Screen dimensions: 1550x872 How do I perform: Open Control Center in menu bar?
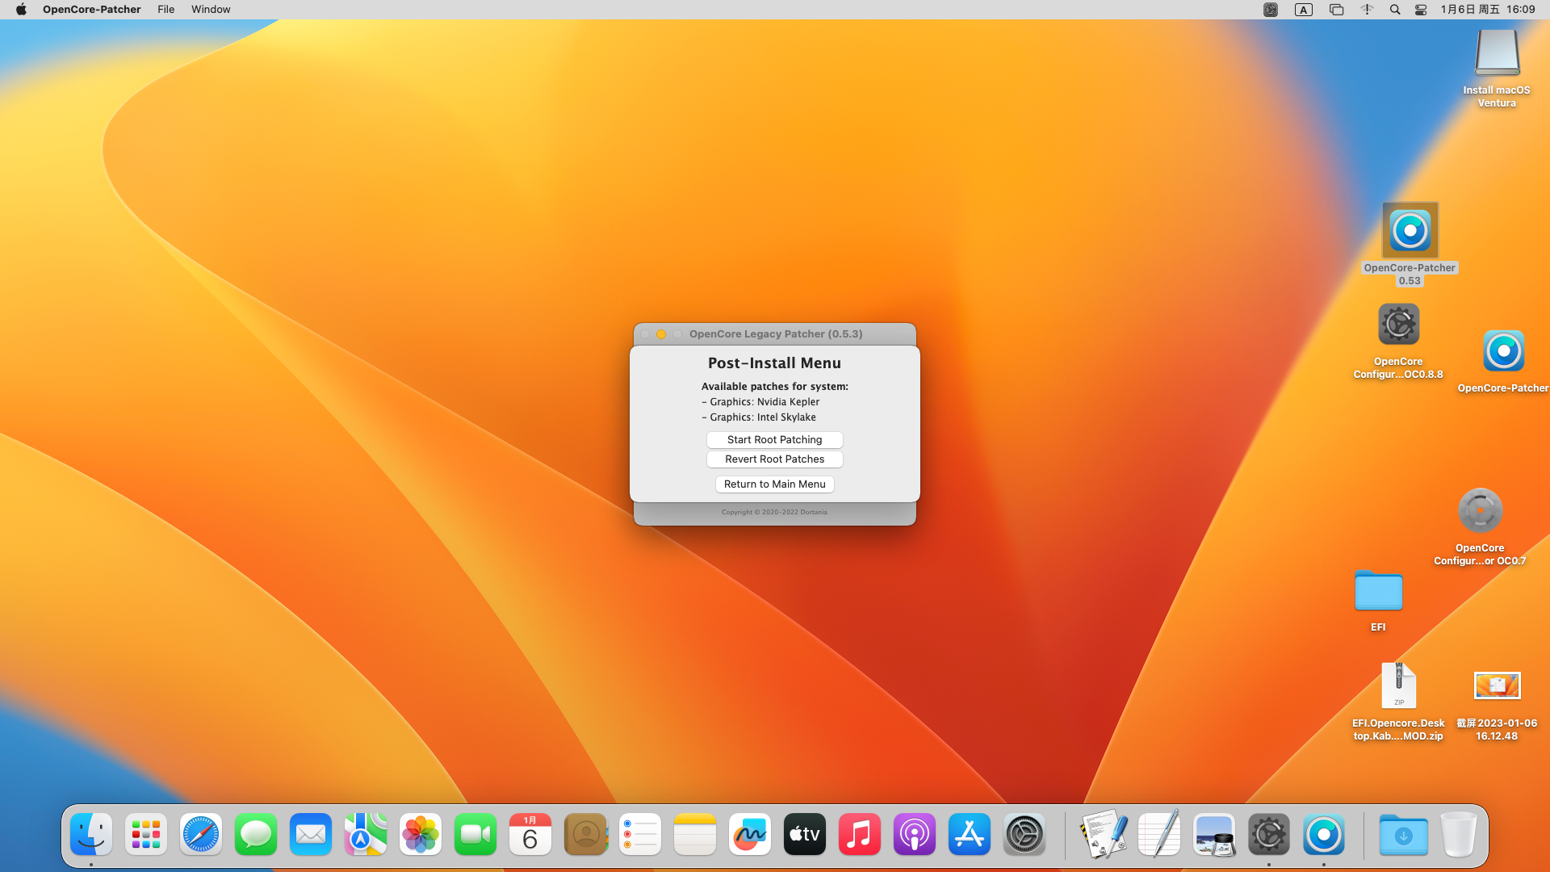1421,10
